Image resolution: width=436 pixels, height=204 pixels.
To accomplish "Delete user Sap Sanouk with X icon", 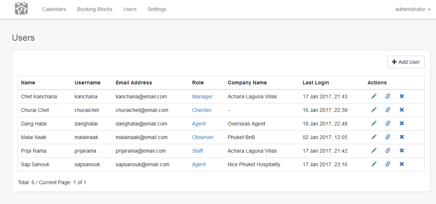I will coord(402,164).
